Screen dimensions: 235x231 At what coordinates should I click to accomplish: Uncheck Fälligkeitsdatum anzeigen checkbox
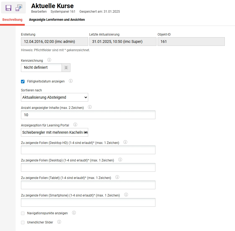tap(23, 82)
